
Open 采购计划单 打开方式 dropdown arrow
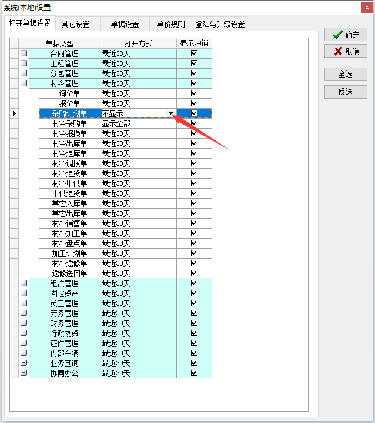[x=170, y=113]
